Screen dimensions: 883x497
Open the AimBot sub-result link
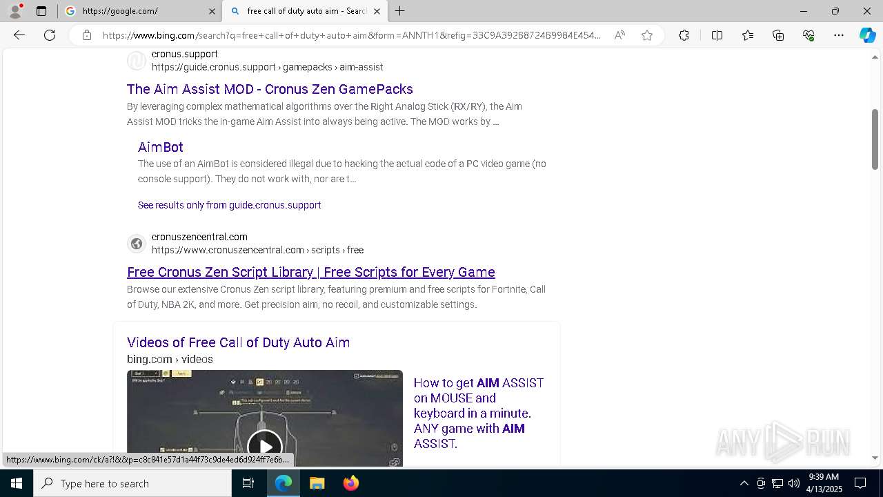(x=160, y=147)
